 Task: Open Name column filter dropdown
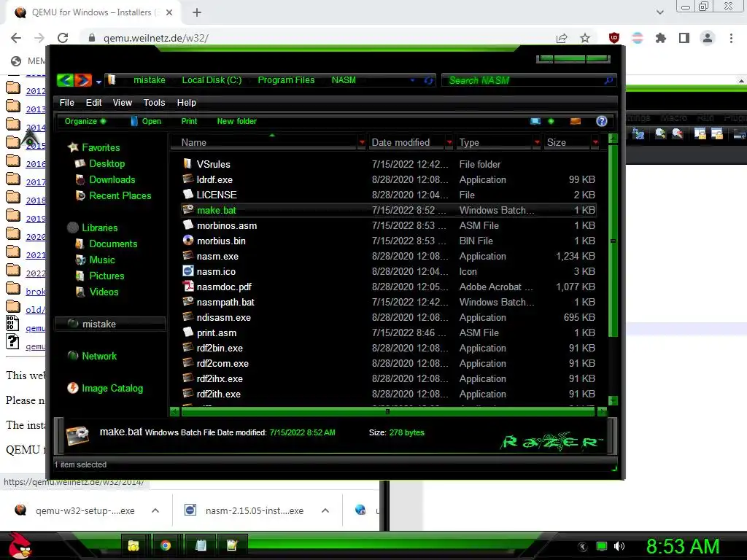pyautogui.click(x=362, y=142)
